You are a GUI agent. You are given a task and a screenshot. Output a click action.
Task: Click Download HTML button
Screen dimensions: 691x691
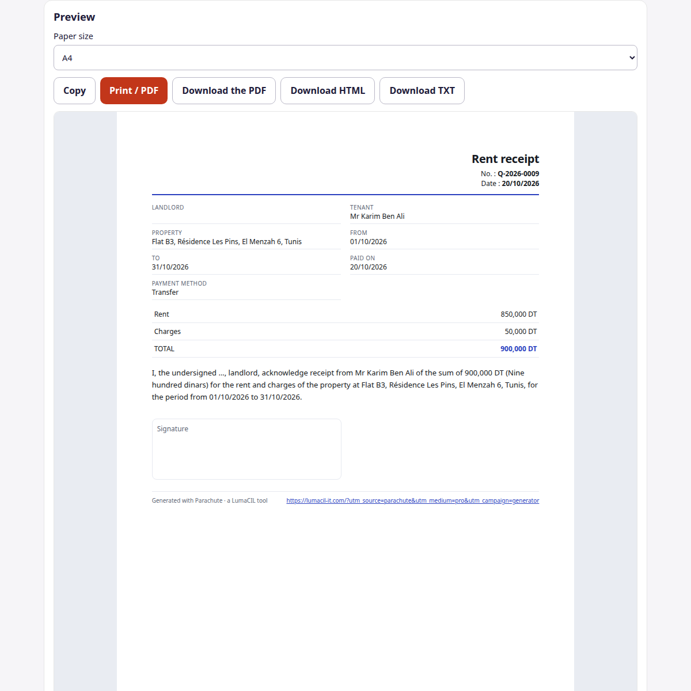328,90
